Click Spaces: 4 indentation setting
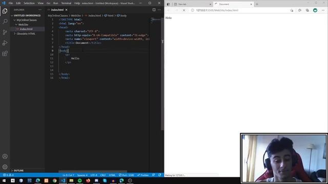 click(x=82, y=175)
